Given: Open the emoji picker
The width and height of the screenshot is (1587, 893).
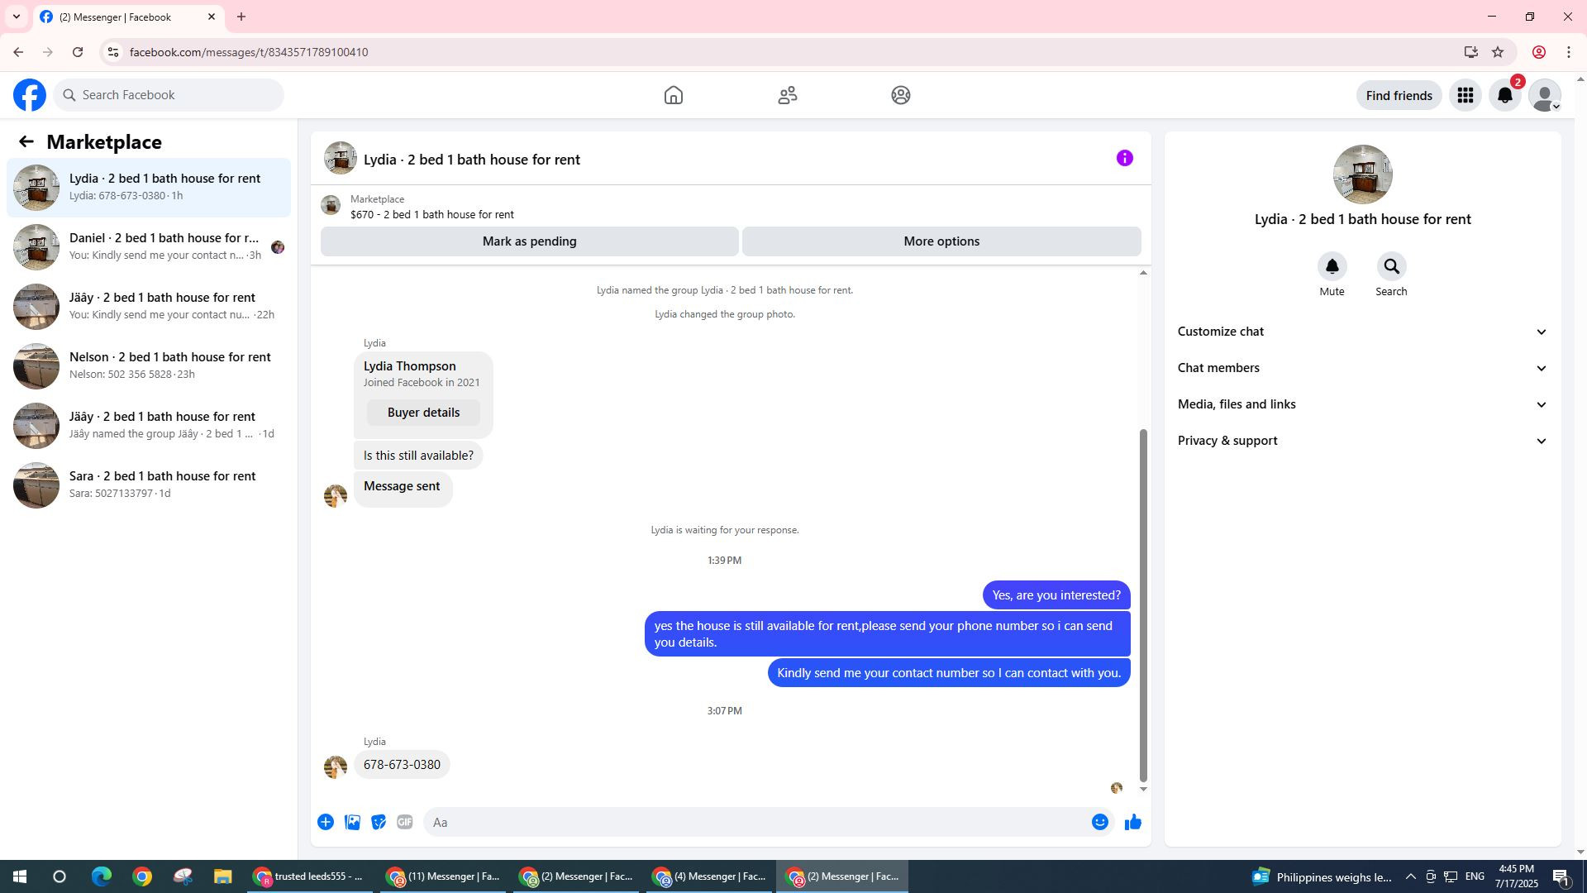Looking at the screenshot, I should (x=1099, y=822).
